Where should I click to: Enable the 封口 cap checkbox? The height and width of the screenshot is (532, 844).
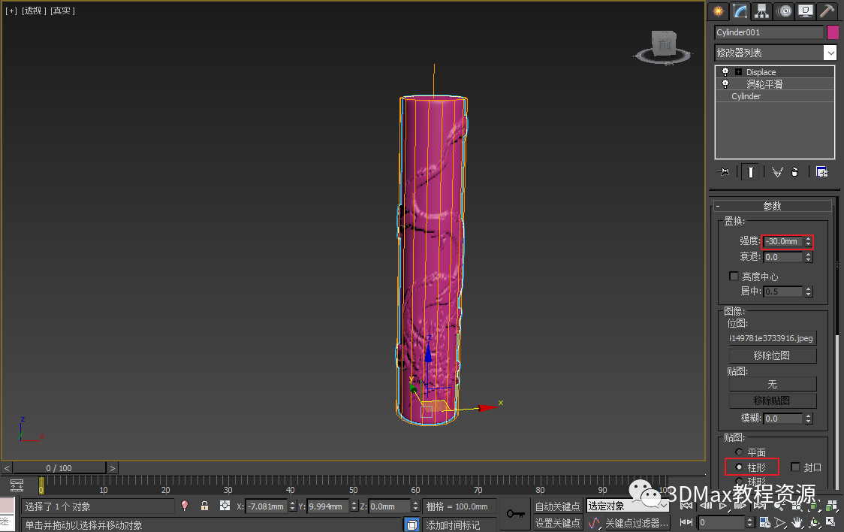coord(795,467)
